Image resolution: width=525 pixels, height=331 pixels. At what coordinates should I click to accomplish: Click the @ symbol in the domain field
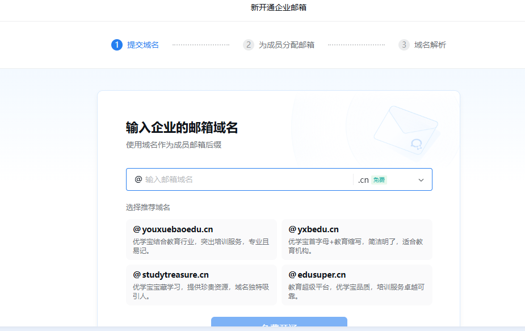138,179
